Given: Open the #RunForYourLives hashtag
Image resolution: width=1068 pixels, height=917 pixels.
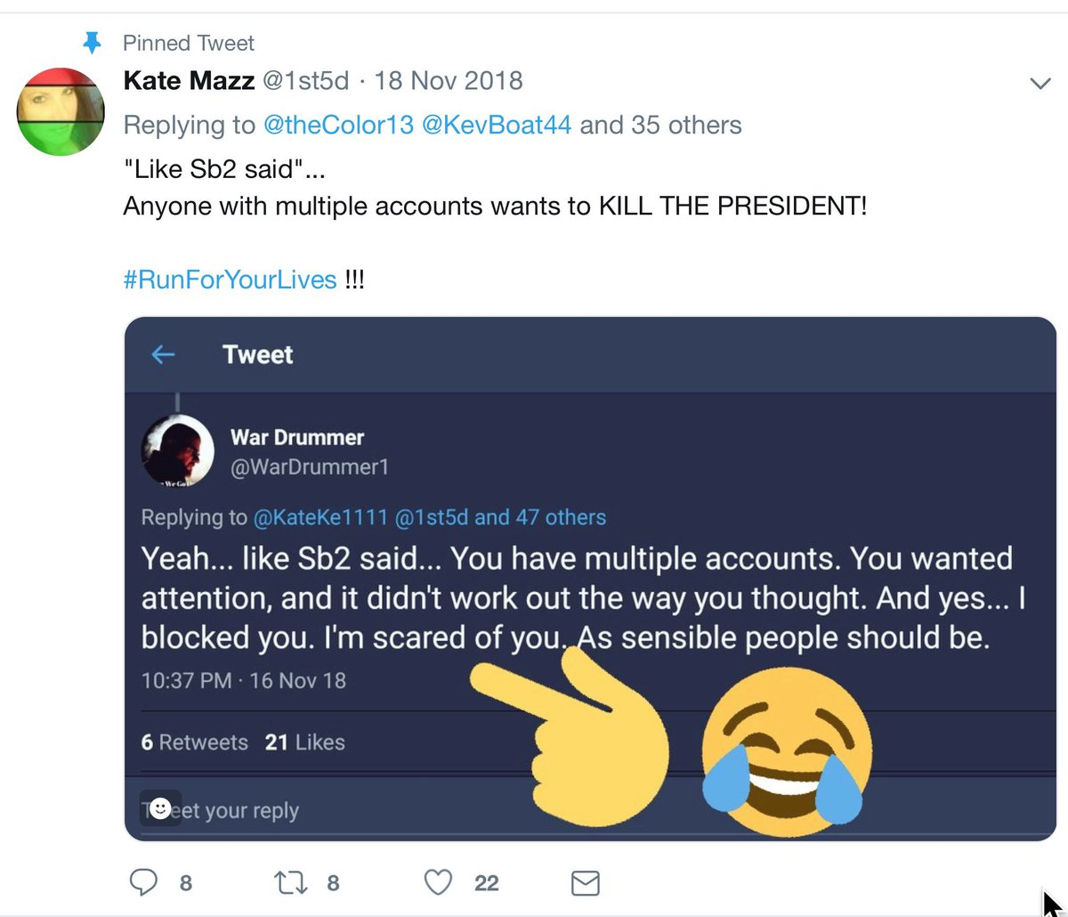Looking at the screenshot, I should [x=230, y=280].
